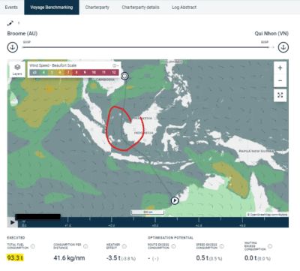
Task: Select the voyage end marker near Vietnam
Action: pos(124,76)
